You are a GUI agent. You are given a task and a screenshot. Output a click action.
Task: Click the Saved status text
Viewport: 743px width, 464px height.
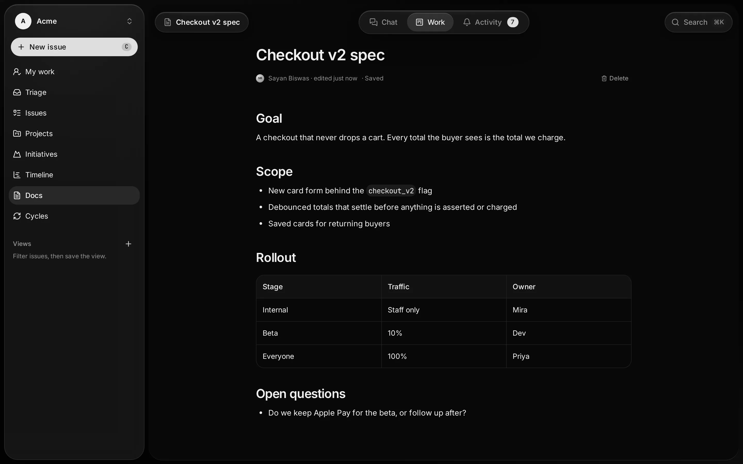pos(374,78)
